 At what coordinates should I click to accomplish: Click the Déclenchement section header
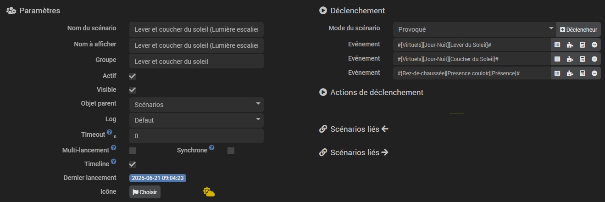point(357,11)
